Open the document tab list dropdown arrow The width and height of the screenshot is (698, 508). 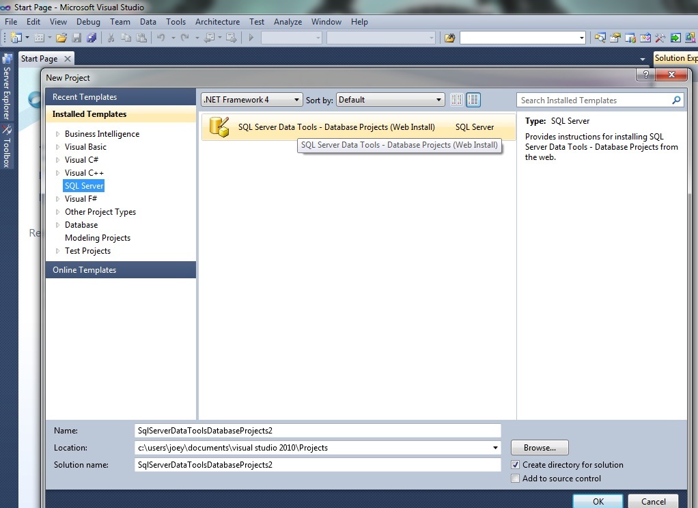(643, 59)
